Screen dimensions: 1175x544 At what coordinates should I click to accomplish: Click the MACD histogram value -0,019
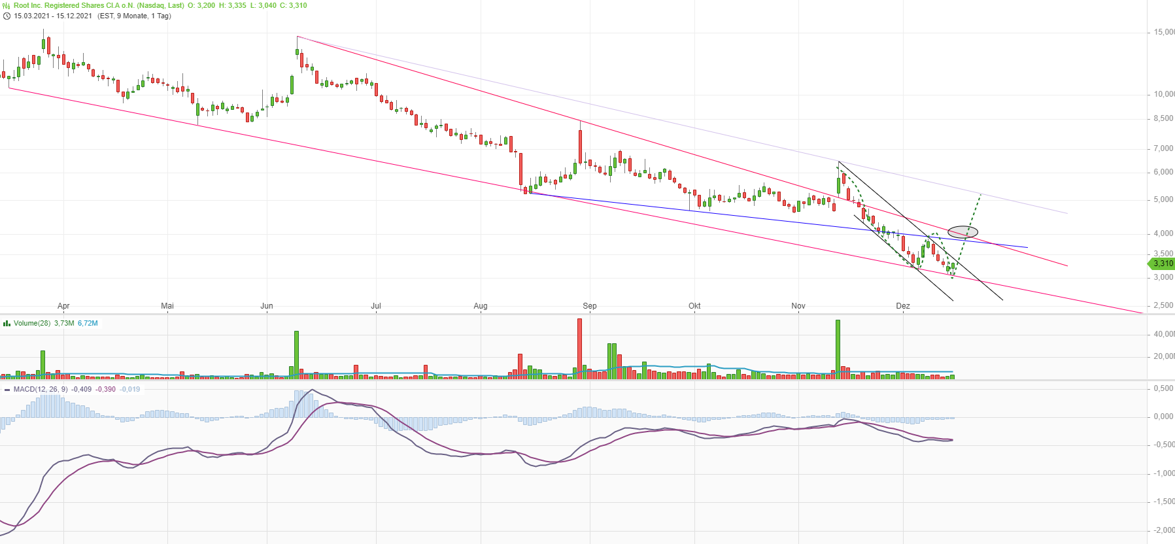pos(130,389)
